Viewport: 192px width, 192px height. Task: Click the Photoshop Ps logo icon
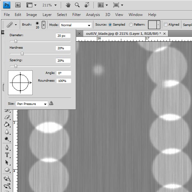(7, 5)
